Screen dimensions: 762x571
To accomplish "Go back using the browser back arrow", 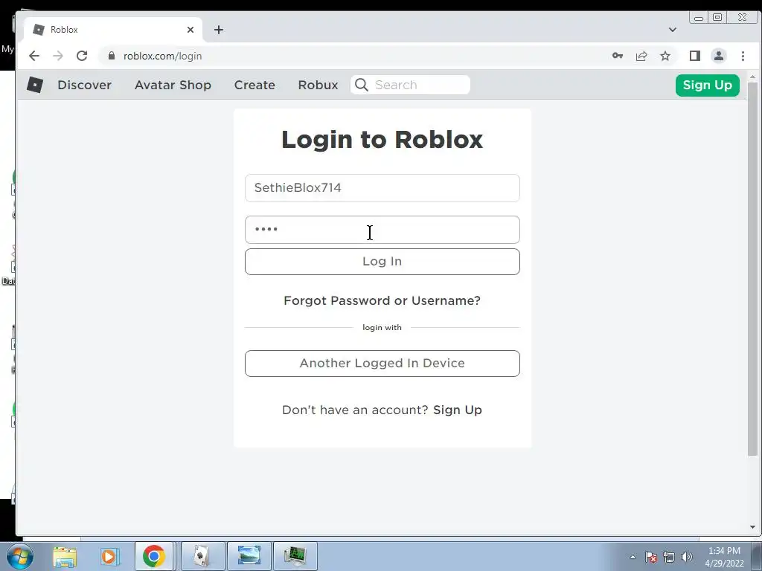I will (x=34, y=56).
